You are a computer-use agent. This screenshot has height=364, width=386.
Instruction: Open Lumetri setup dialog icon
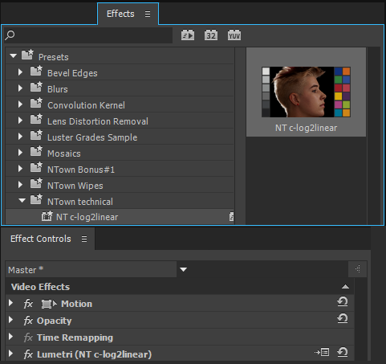[322, 352]
